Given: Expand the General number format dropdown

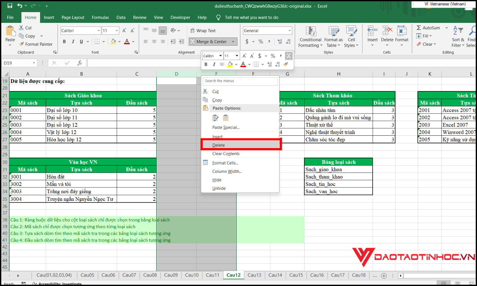Looking at the screenshot, I should coord(289,31).
